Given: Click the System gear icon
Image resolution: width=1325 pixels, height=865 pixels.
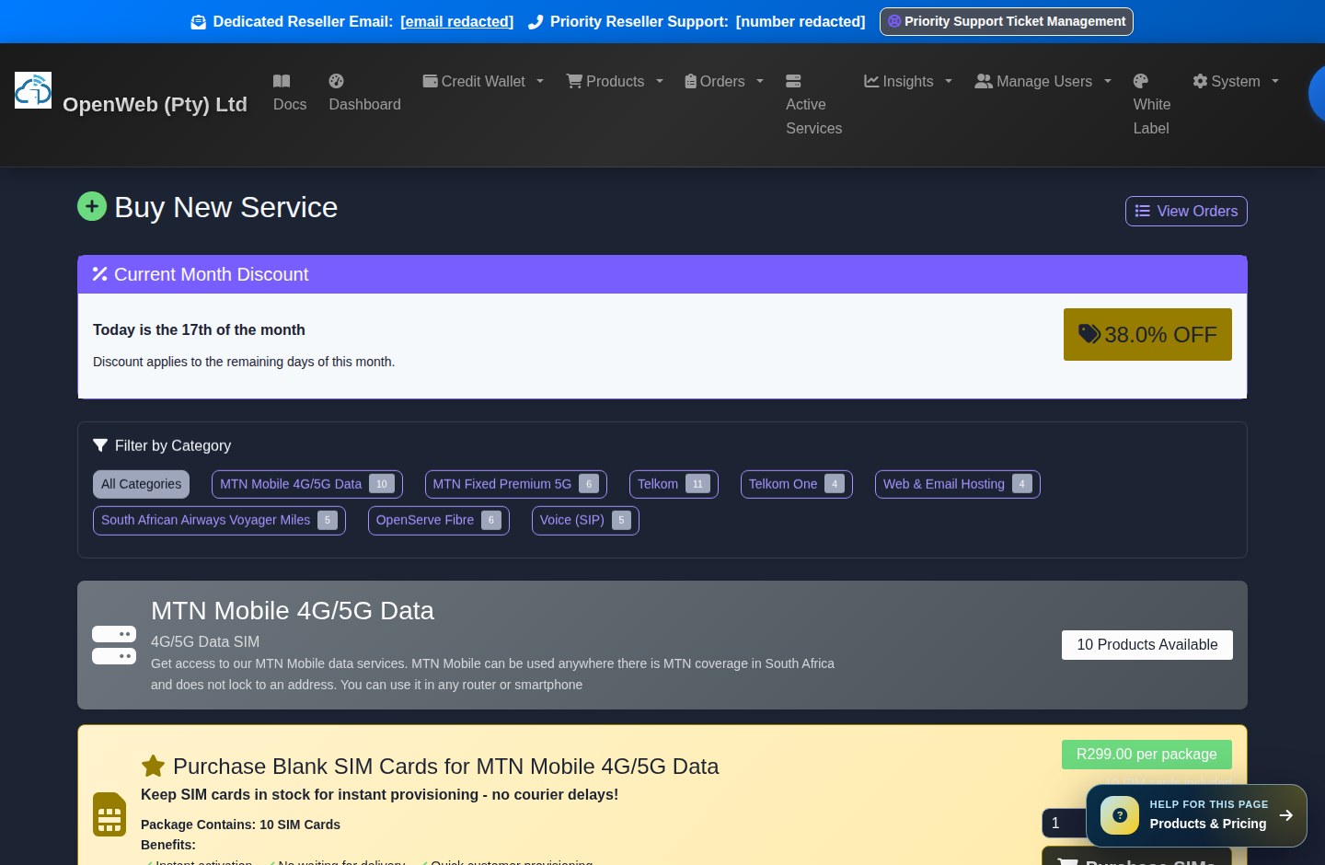Looking at the screenshot, I should [1200, 81].
